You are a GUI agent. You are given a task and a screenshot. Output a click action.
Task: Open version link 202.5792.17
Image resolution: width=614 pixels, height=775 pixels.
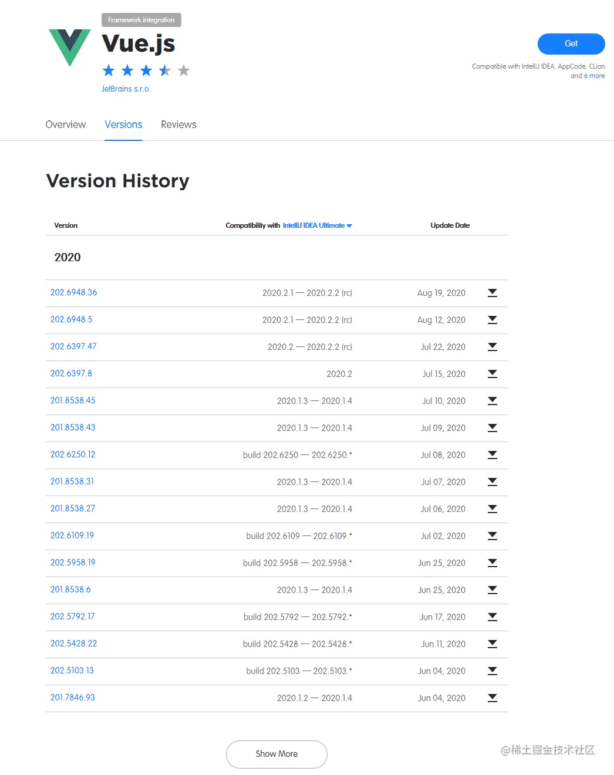pos(72,616)
